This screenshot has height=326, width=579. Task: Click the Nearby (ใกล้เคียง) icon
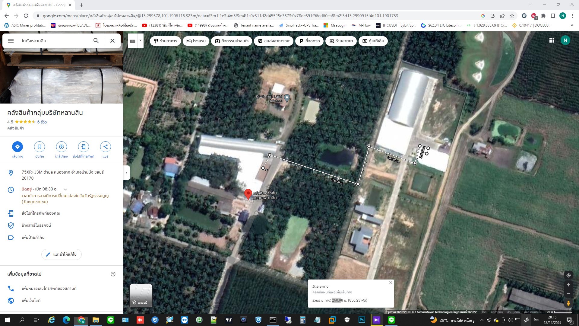pyautogui.click(x=62, y=147)
